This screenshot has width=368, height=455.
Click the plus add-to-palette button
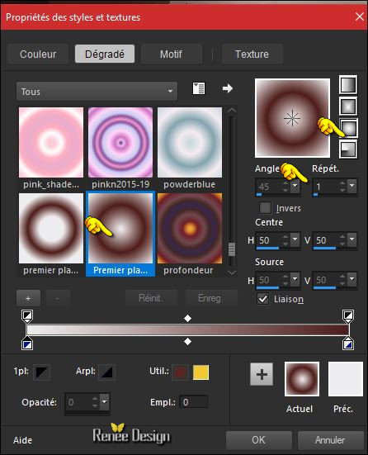[x=262, y=374]
